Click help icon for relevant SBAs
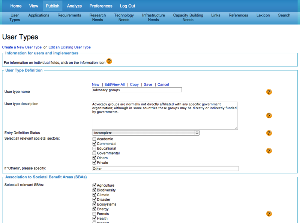The width and height of the screenshot is (300, 223). (x=269, y=214)
